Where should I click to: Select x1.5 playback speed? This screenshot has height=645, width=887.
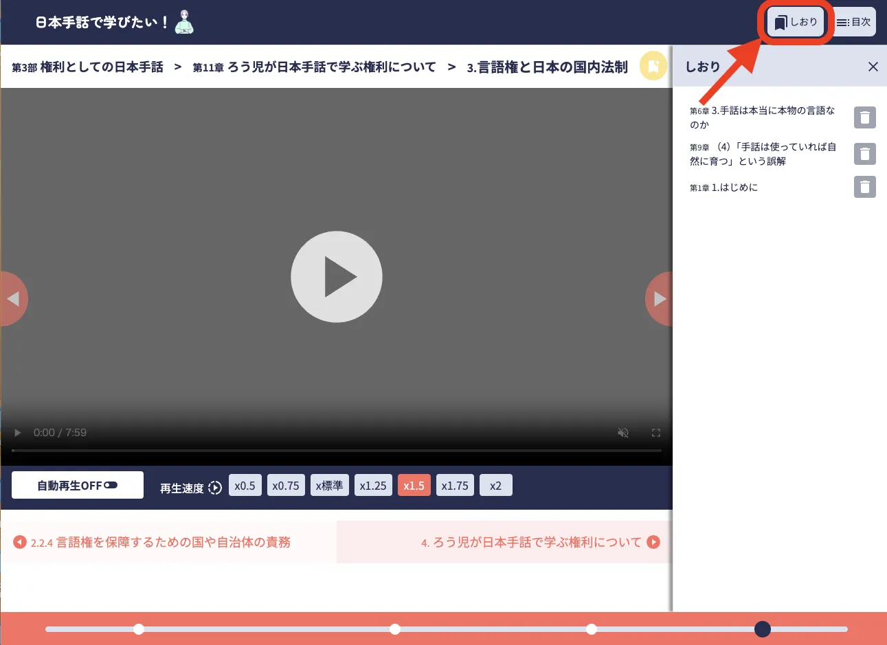414,485
